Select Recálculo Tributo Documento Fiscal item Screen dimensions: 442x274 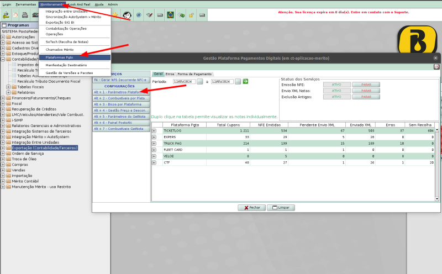[x=49, y=81]
